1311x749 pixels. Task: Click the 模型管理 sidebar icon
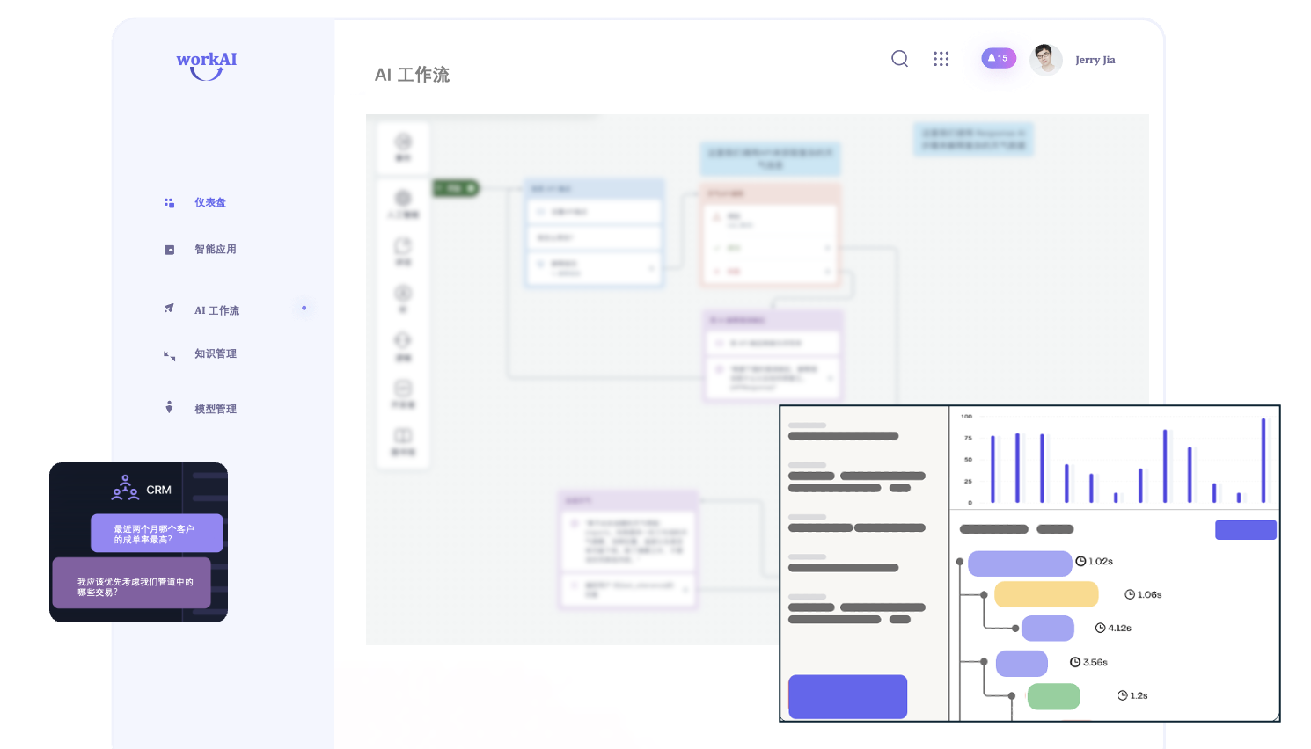[169, 407]
